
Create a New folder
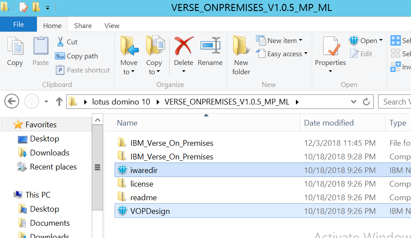pos(241,56)
